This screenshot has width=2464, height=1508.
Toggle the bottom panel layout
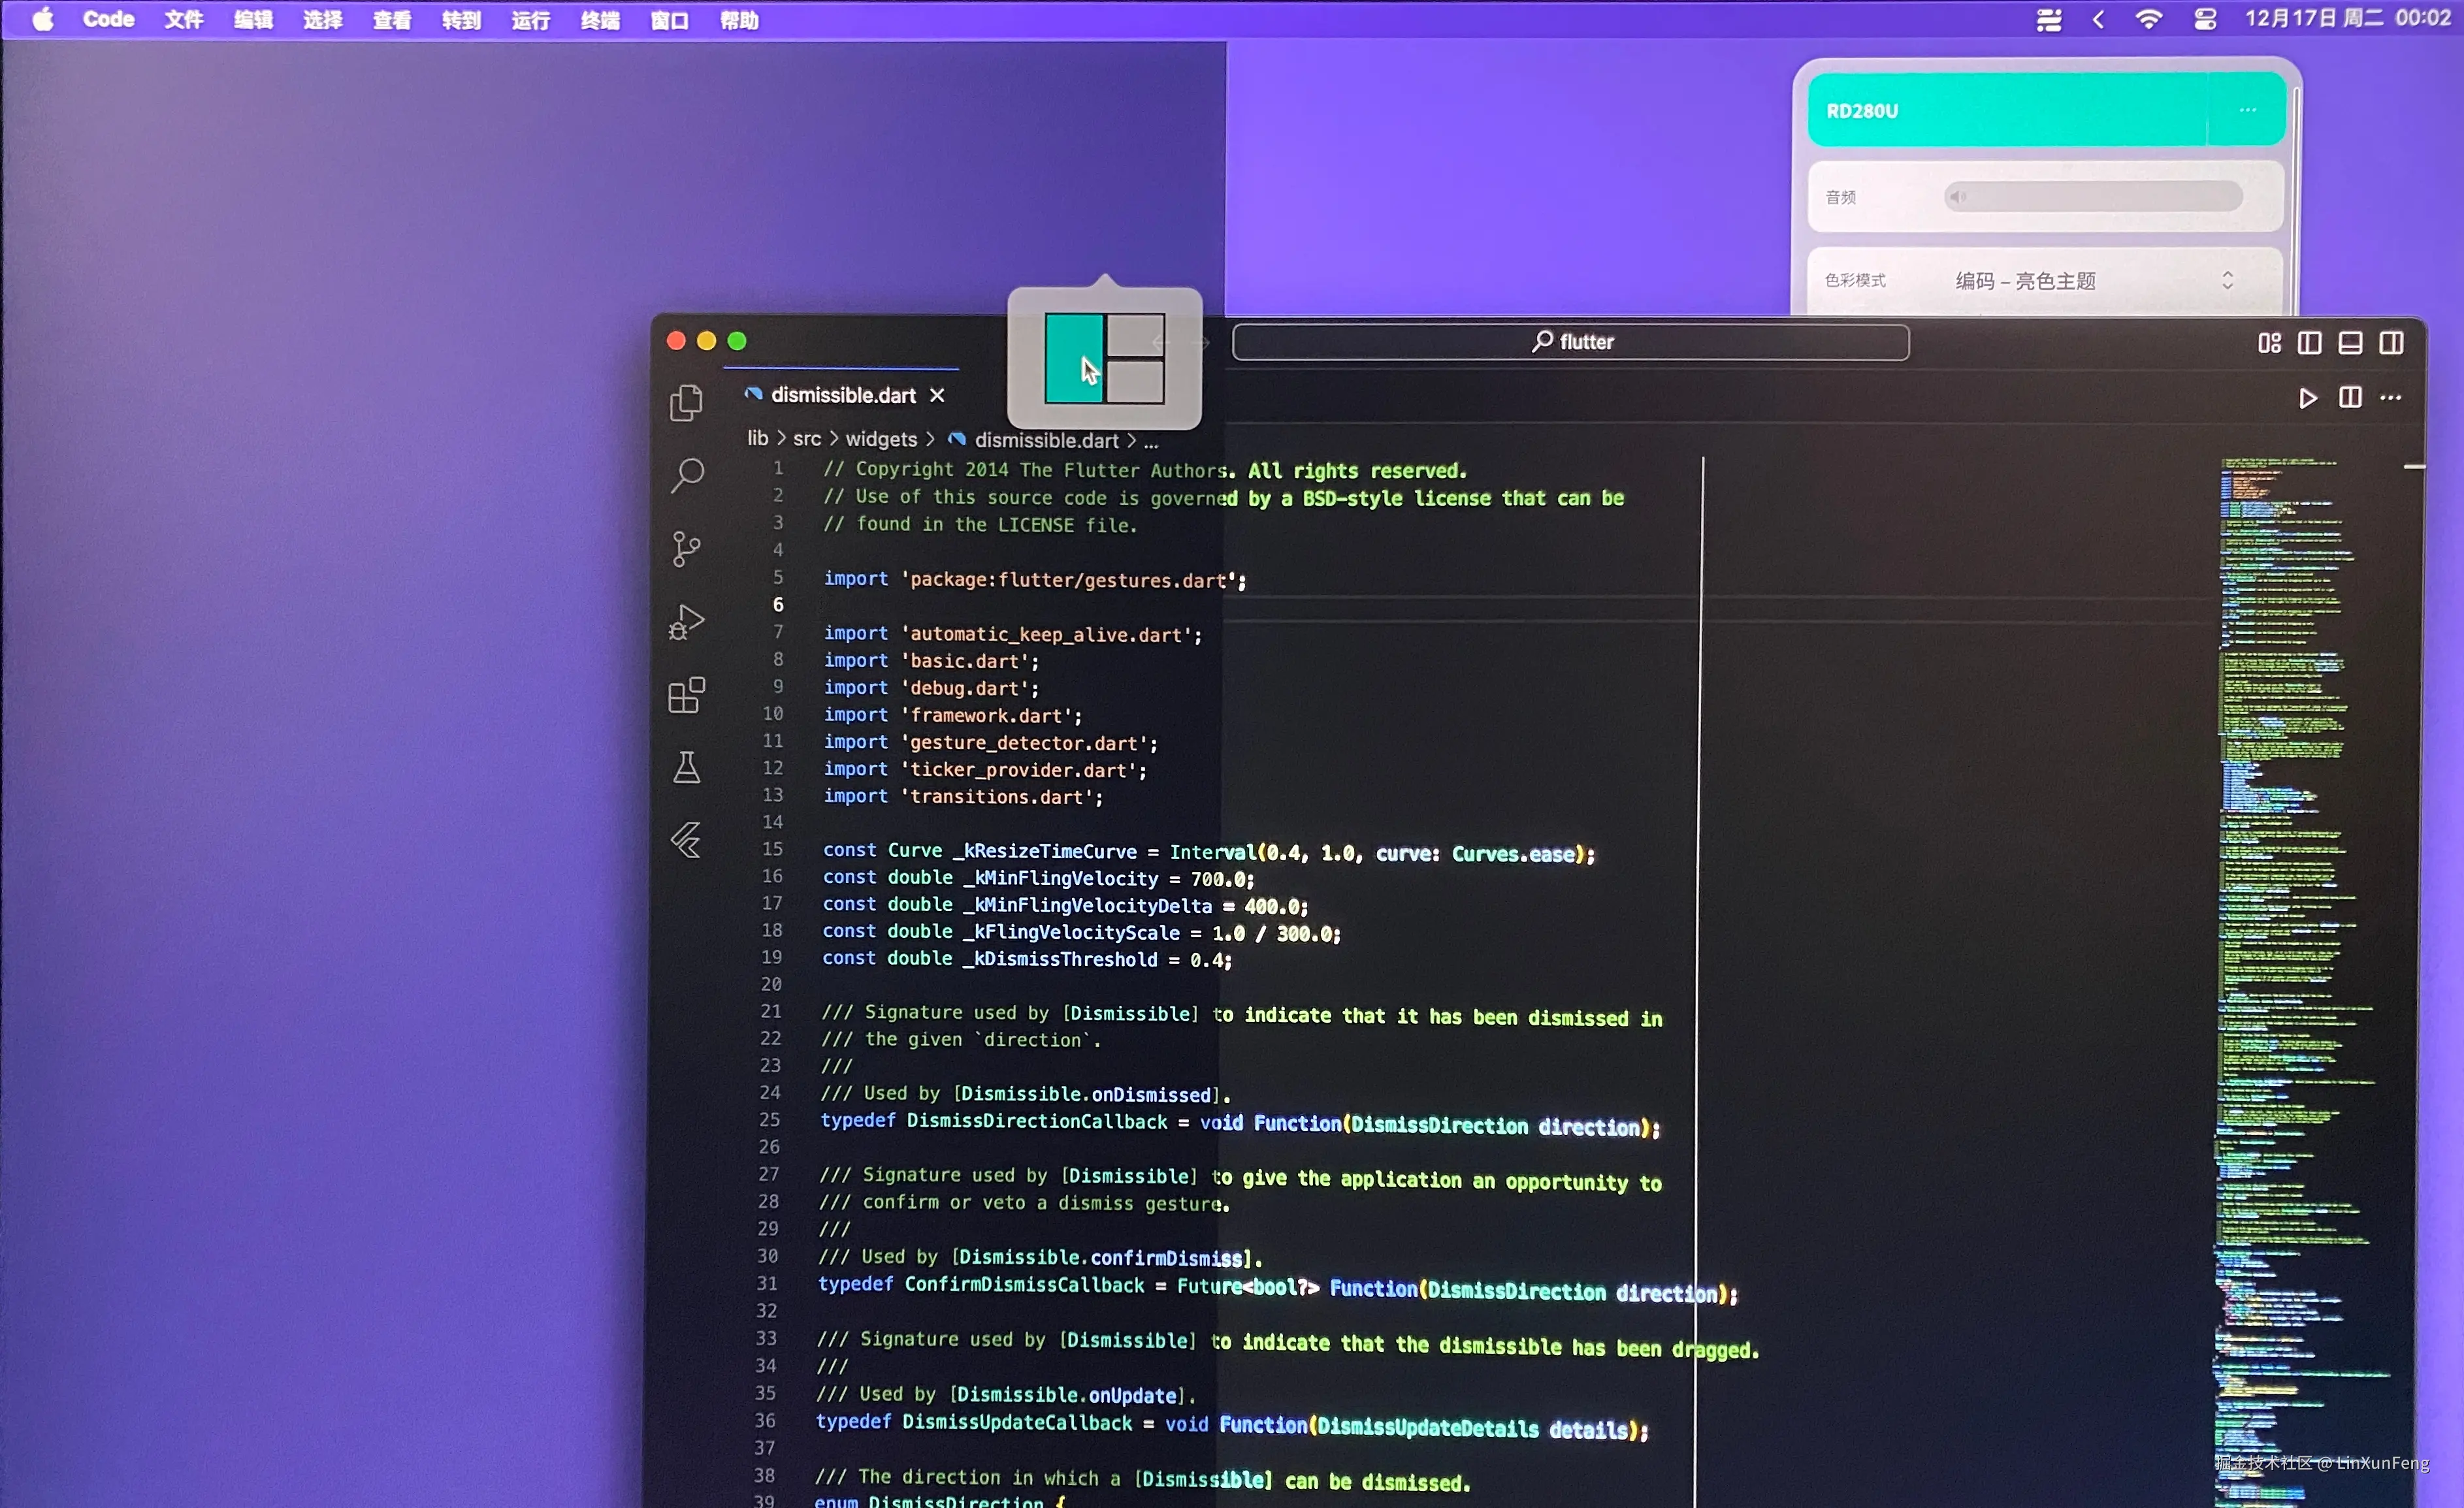point(2350,344)
